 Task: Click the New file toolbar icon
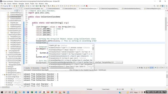1,6
